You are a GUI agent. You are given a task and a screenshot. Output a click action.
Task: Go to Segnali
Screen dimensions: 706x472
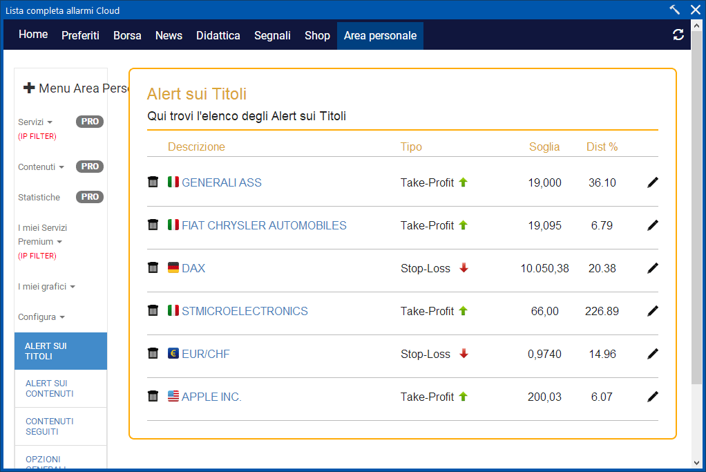pyautogui.click(x=272, y=35)
